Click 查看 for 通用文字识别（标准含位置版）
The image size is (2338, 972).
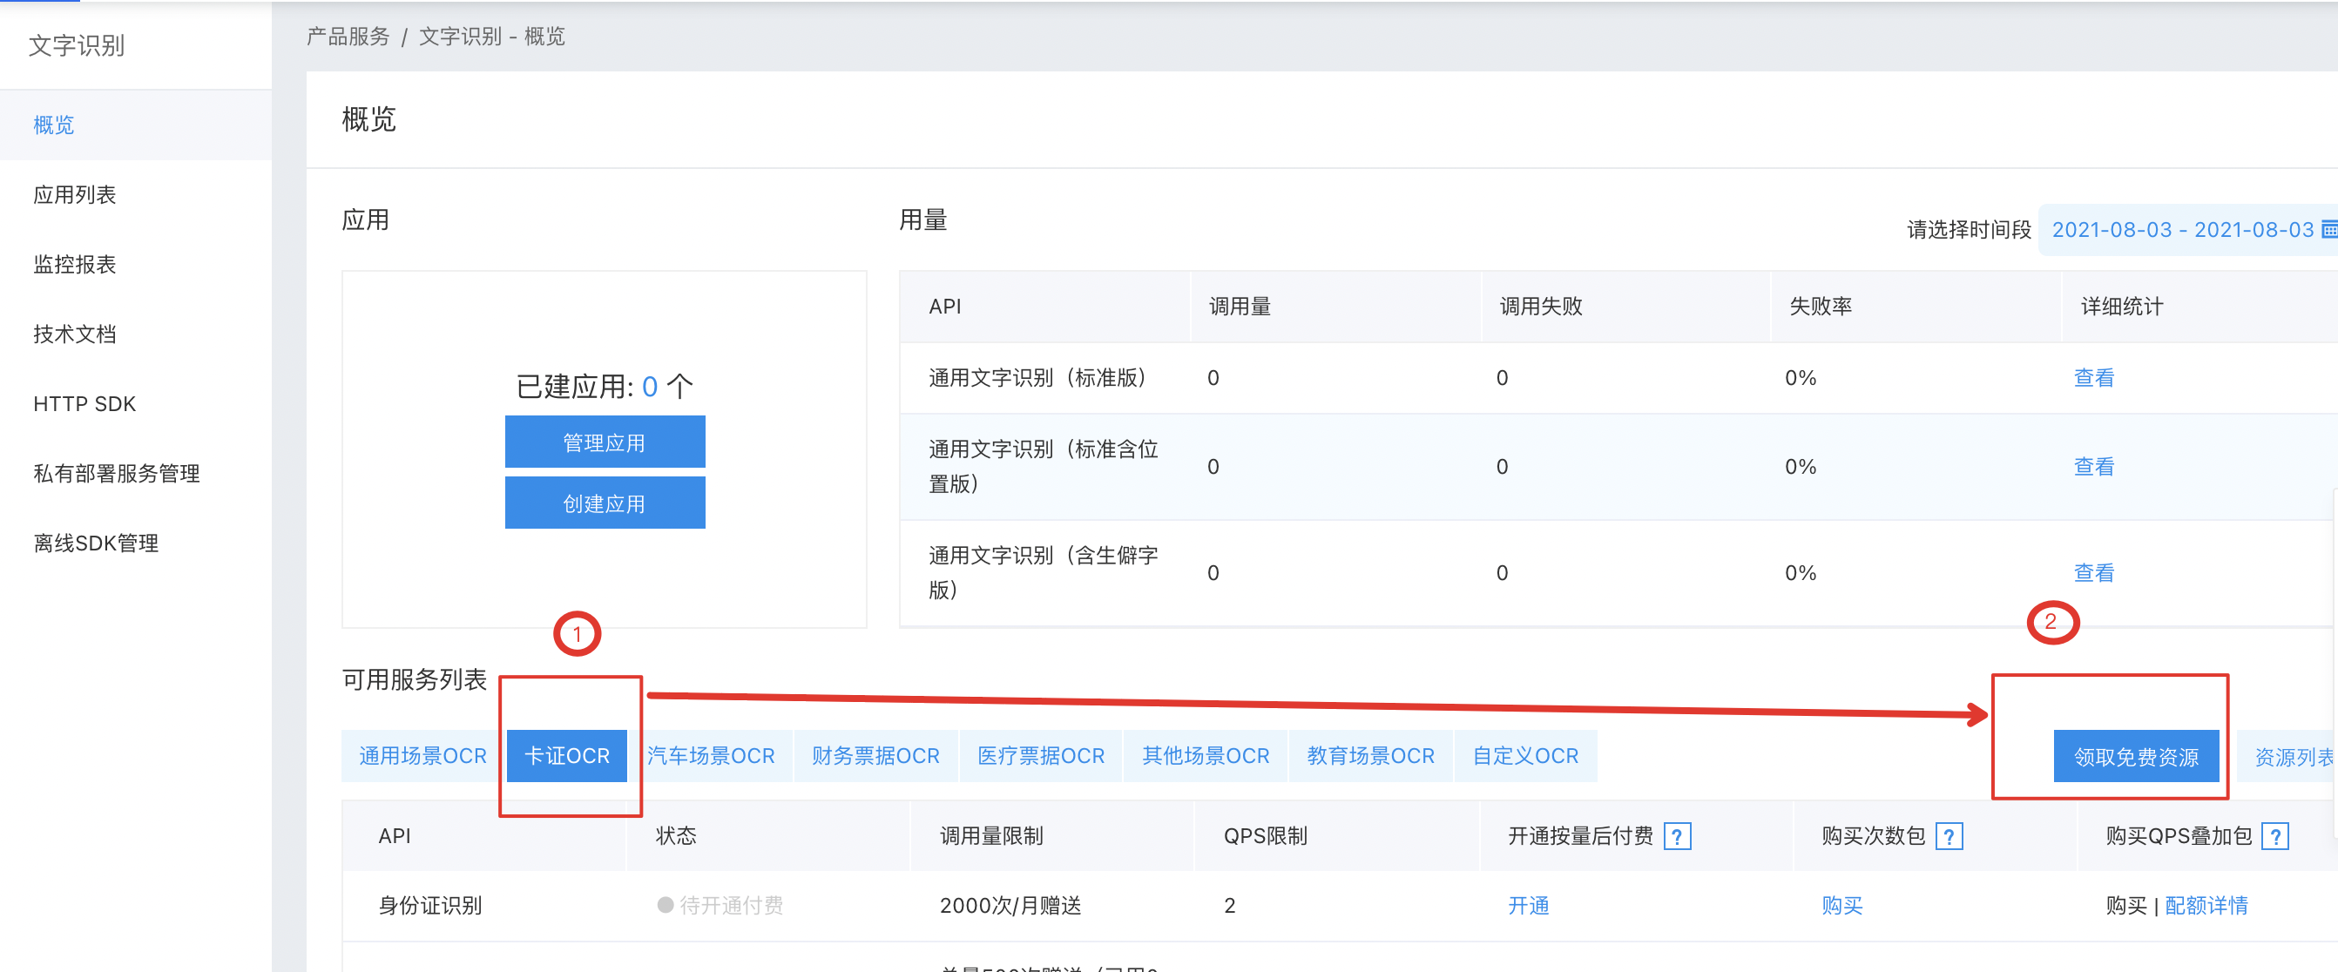point(2094,467)
